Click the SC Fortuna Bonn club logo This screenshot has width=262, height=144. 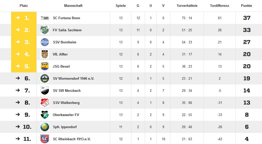pos(45,18)
